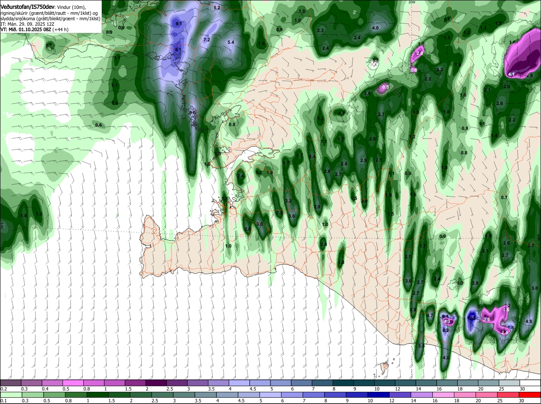Click the white 3.8 value on magenta patch
541x404 pixels.
(x=486, y=319)
